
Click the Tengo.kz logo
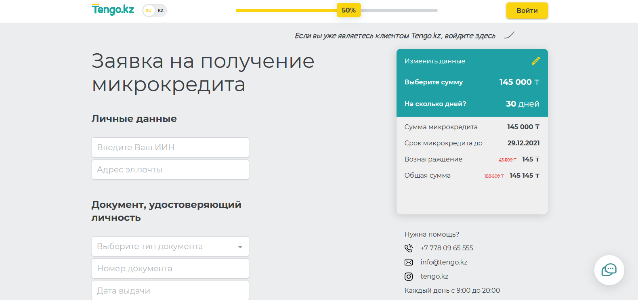coord(113,10)
